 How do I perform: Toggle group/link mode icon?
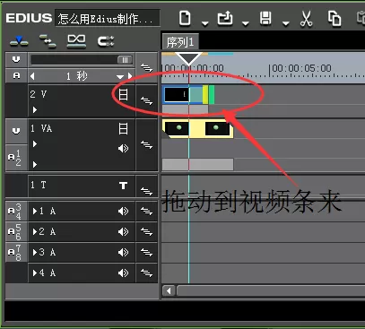coord(106,41)
